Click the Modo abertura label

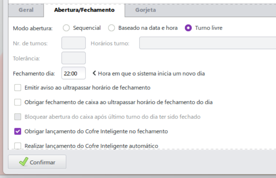[33, 28]
